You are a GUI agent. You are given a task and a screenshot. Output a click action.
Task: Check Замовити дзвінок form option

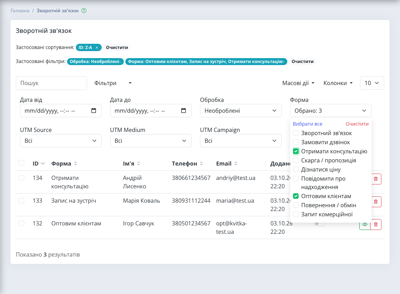pos(296,142)
